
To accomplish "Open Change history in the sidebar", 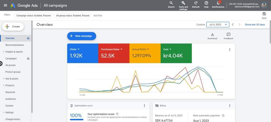I will (x=13, y=119).
